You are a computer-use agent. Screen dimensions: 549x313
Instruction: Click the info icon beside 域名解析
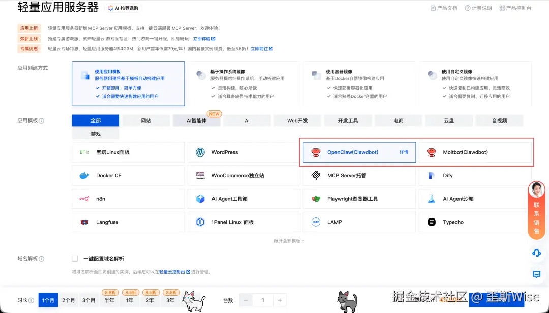pos(41,259)
